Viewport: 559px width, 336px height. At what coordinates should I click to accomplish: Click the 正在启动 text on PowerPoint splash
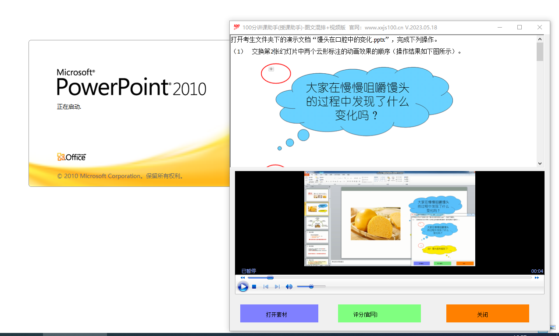[x=69, y=107]
